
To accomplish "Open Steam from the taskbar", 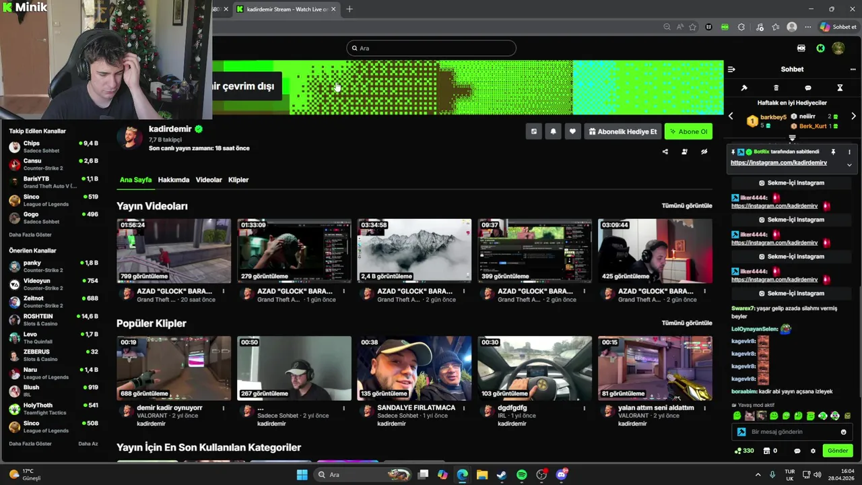I will click(x=502, y=475).
